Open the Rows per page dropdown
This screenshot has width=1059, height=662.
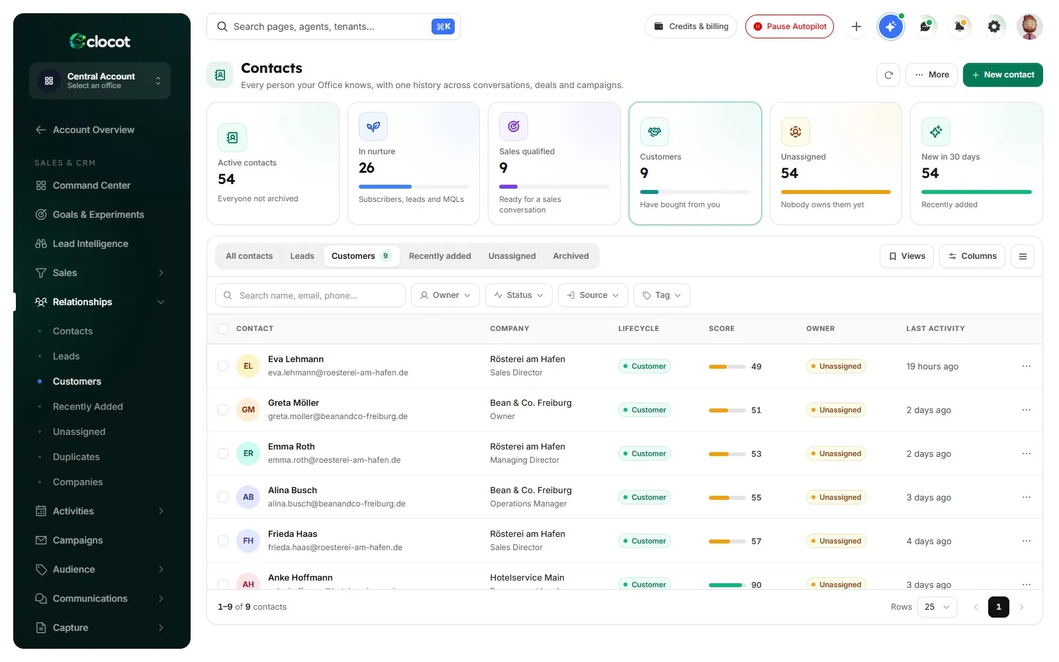point(937,607)
